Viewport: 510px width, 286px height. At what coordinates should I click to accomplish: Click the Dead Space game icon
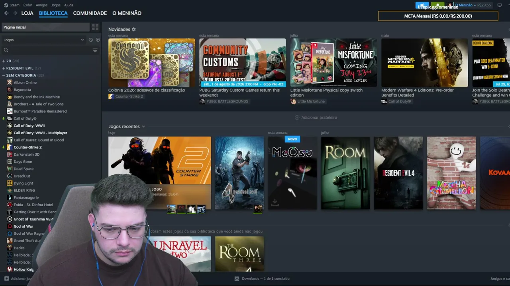[10, 169]
